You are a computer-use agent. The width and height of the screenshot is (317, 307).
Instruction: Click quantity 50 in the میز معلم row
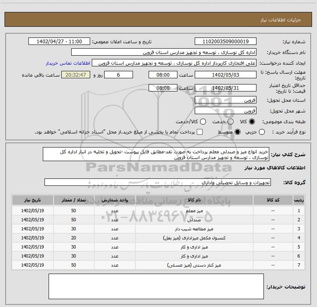click(x=74, y=211)
